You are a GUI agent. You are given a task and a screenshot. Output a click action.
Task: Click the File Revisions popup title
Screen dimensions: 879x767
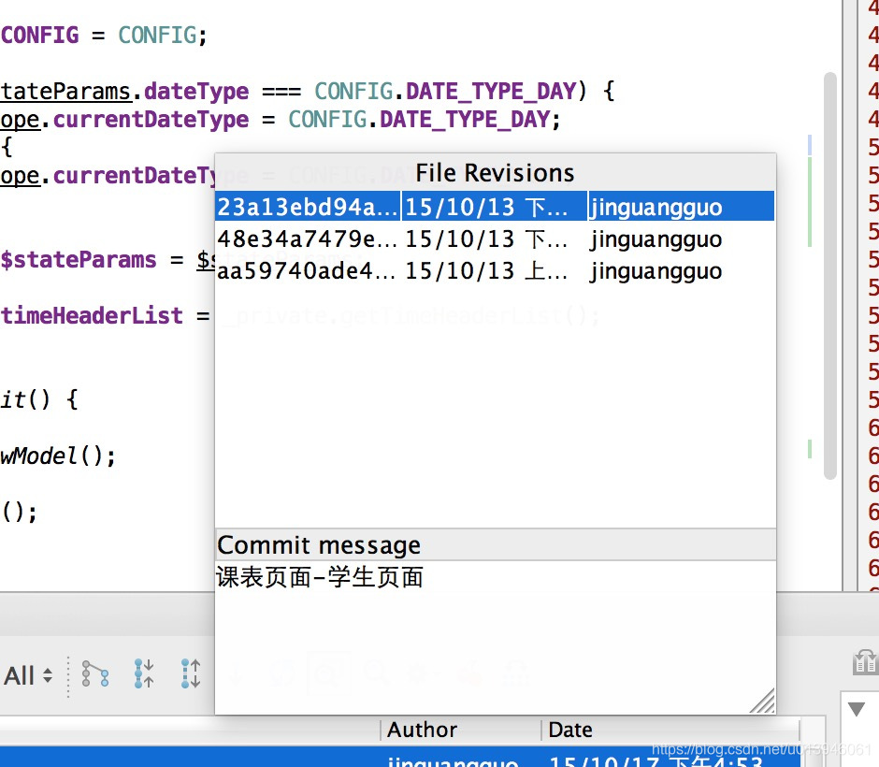pyautogui.click(x=495, y=173)
